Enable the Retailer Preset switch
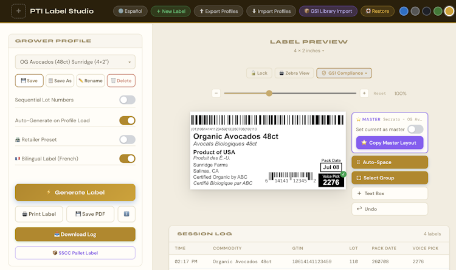The width and height of the screenshot is (456, 270). coord(127,140)
